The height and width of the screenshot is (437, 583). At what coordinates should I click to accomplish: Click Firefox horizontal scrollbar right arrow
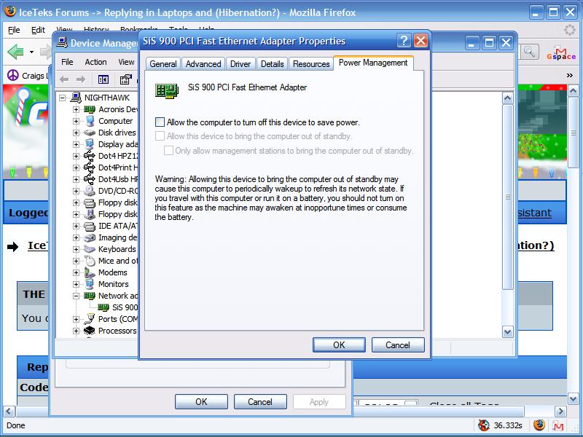click(560, 411)
